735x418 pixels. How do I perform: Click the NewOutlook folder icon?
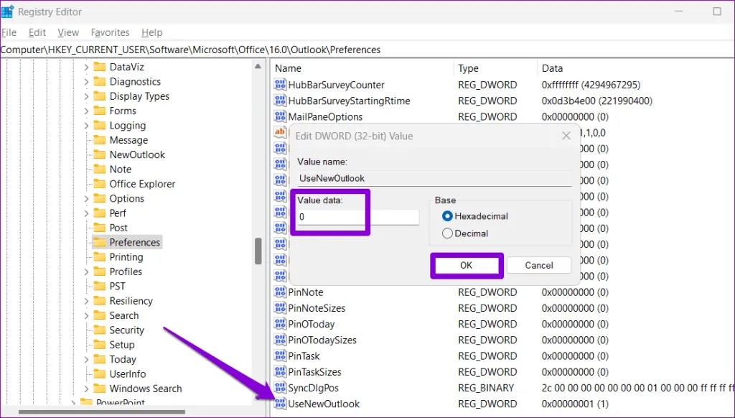click(x=99, y=154)
